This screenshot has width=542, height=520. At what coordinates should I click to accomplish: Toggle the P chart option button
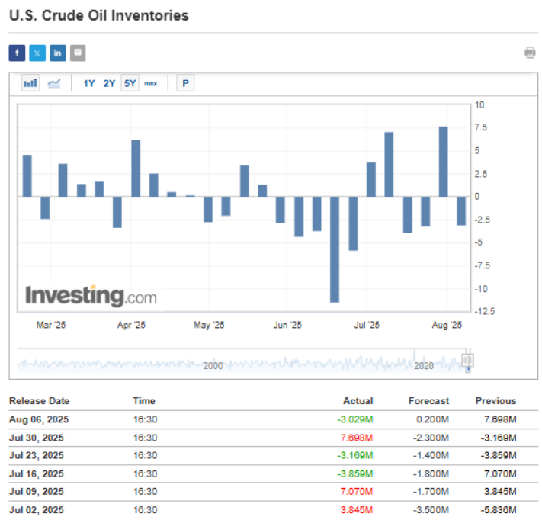(185, 83)
